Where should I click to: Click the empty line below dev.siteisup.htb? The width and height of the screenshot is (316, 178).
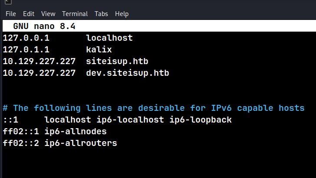point(159,85)
